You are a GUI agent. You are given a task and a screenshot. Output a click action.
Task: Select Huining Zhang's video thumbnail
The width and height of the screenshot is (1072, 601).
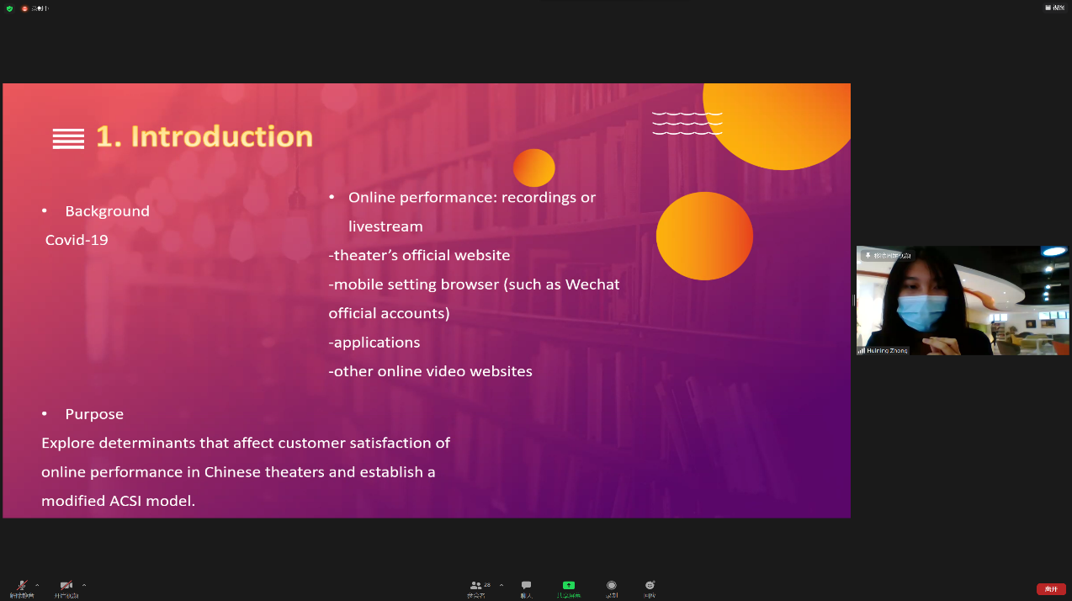point(963,300)
